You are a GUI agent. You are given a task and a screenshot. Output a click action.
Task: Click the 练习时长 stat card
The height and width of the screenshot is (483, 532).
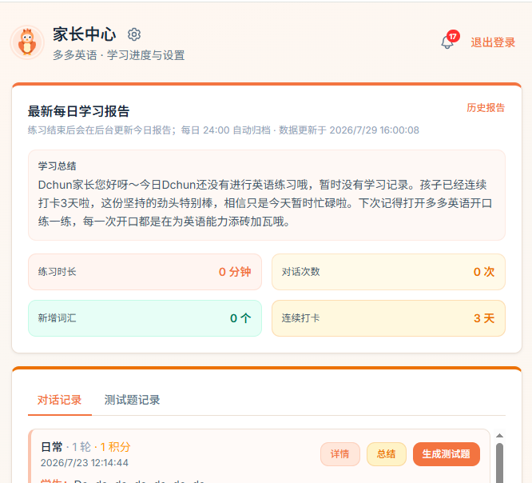[145, 272]
